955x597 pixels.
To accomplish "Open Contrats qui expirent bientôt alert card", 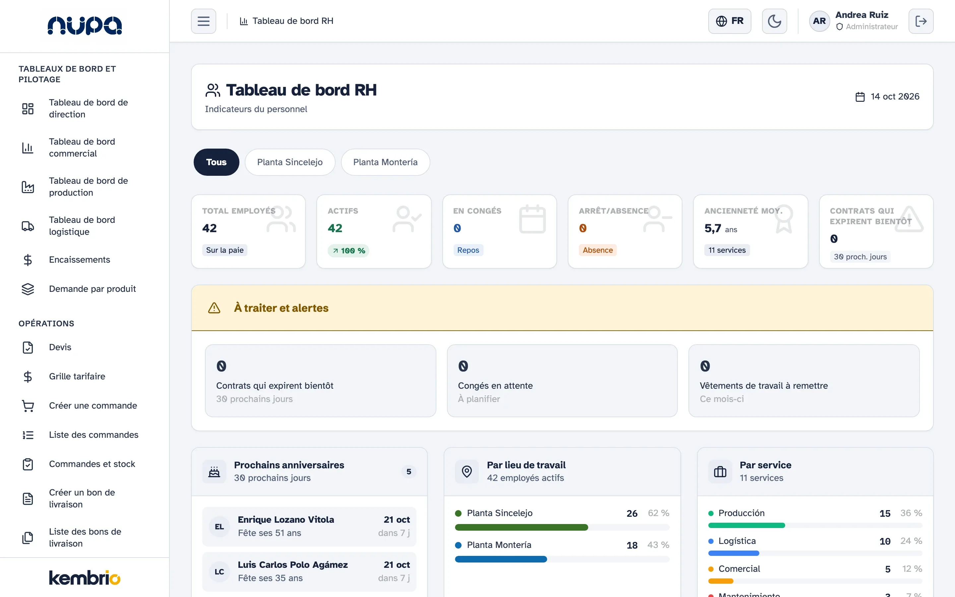I will [x=320, y=381].
